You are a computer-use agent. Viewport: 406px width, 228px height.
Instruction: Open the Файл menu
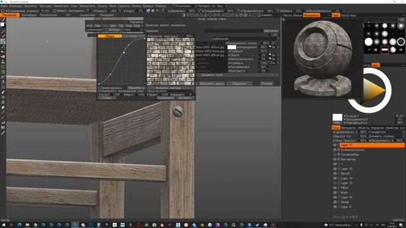[4, 6]
